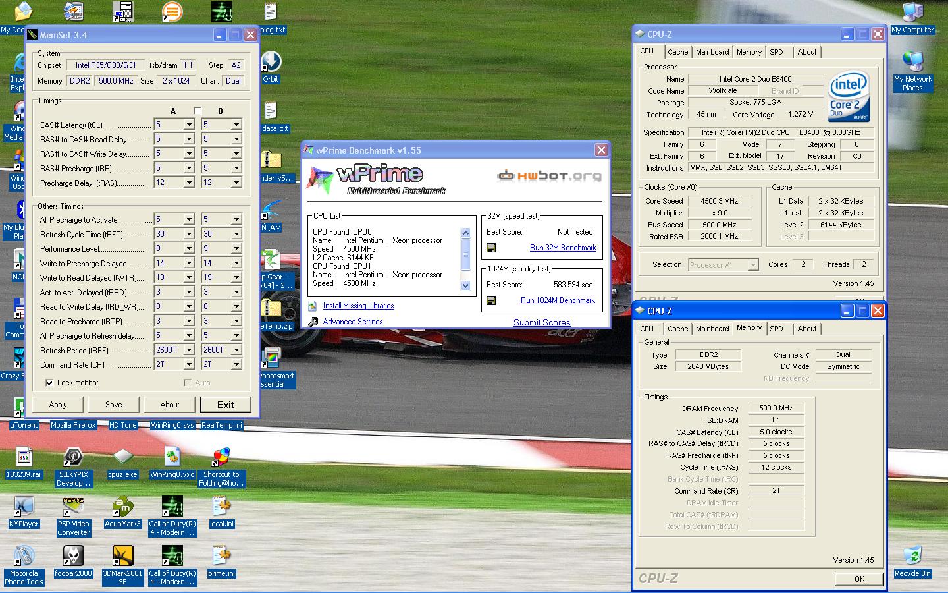Image resolution: width=948 pixels, height=593 pixels.
Task: Open 3DMark2001 SE shortcut
Action: (122, 555)
